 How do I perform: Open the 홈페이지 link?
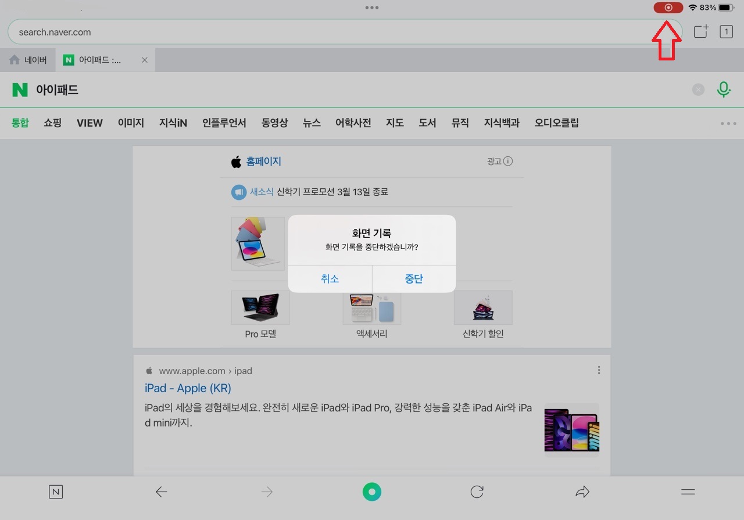[264, 162]
